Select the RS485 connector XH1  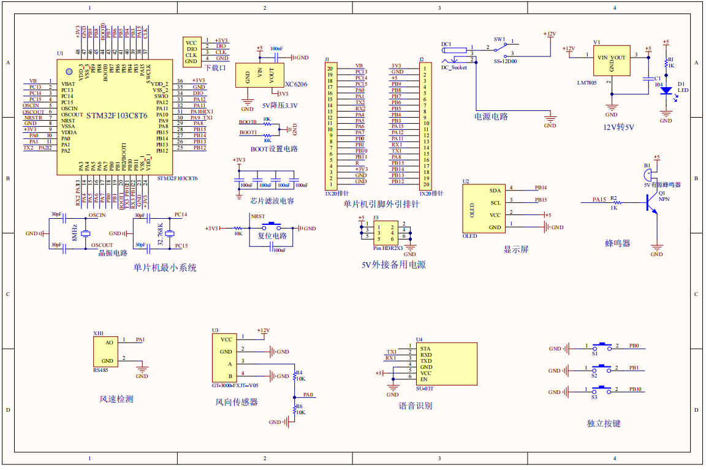[106, 352]
